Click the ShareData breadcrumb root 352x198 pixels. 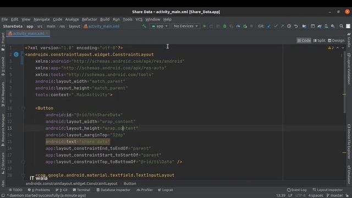pyautogui.click(x=13, y=26)
